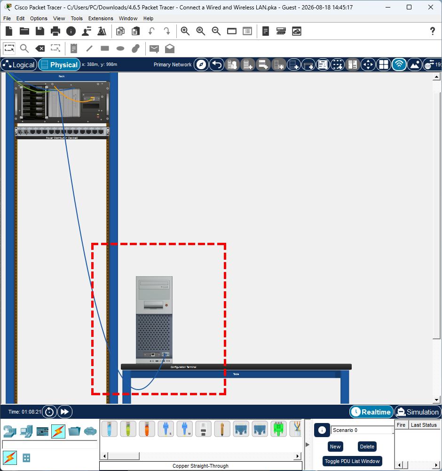The image size is (442, 471).
Task: Open Network Information via the round i icon
Action: (x=71, y=31)
